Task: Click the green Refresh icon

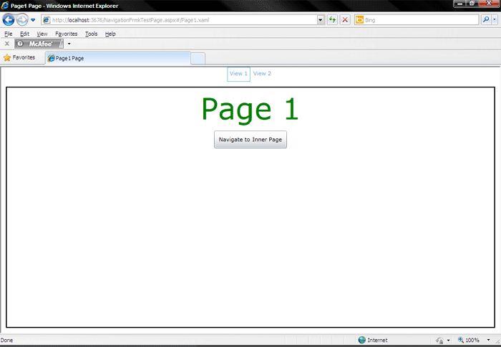Action: click(332, 20)
